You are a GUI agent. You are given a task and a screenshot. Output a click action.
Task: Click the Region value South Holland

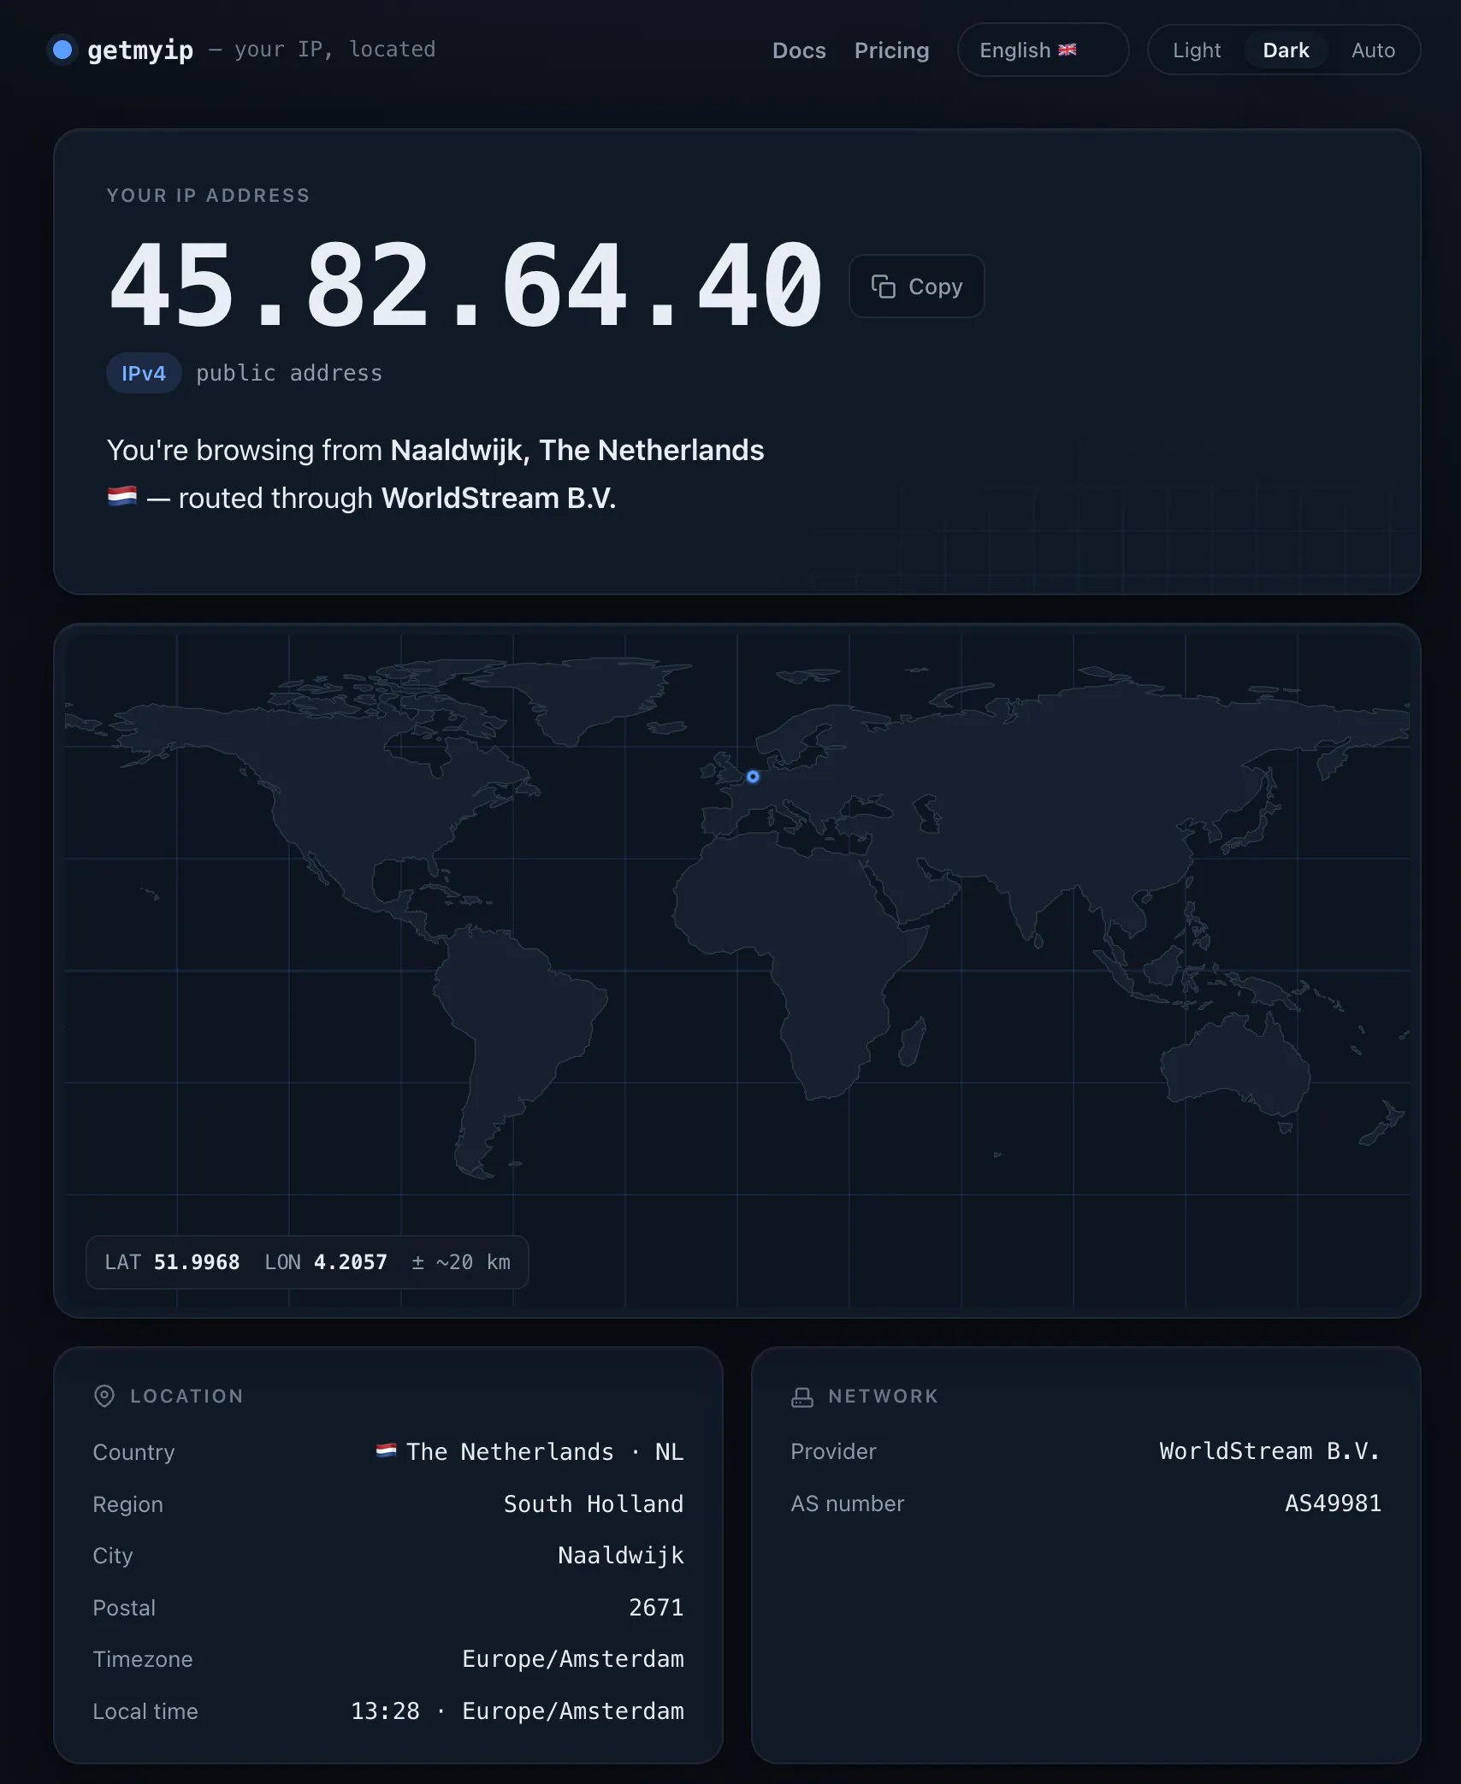pyautogui.click(x=594, y=1503)
